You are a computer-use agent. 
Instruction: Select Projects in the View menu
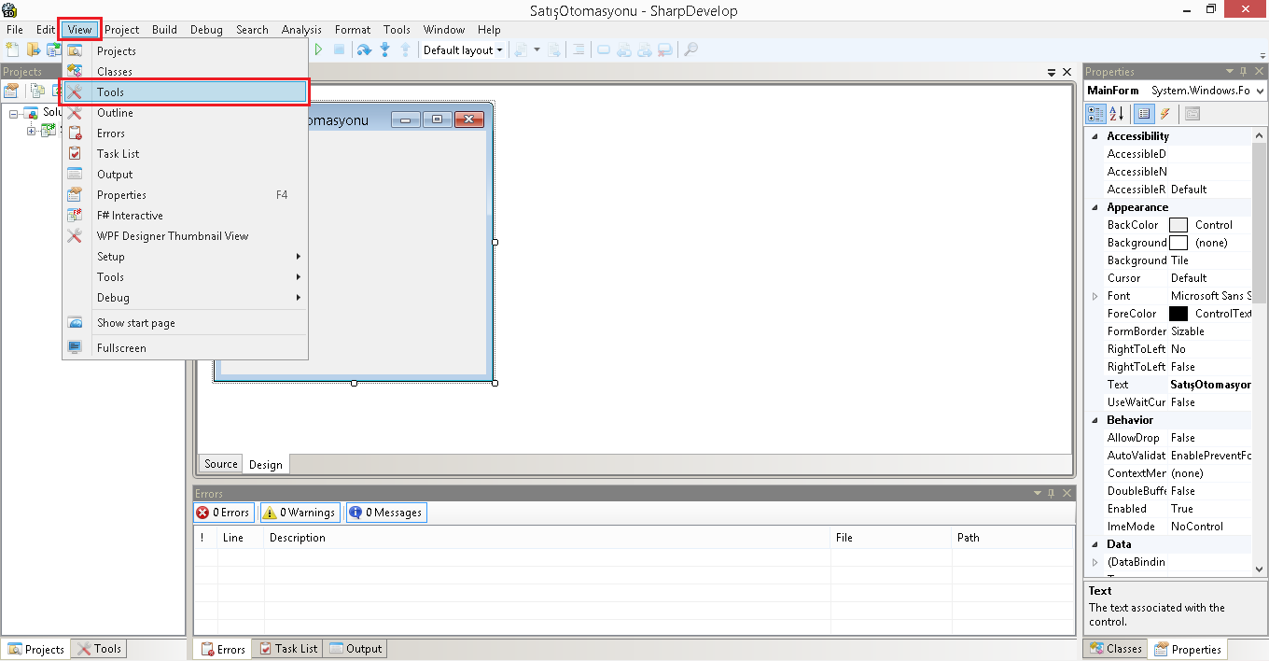(186, 51)
